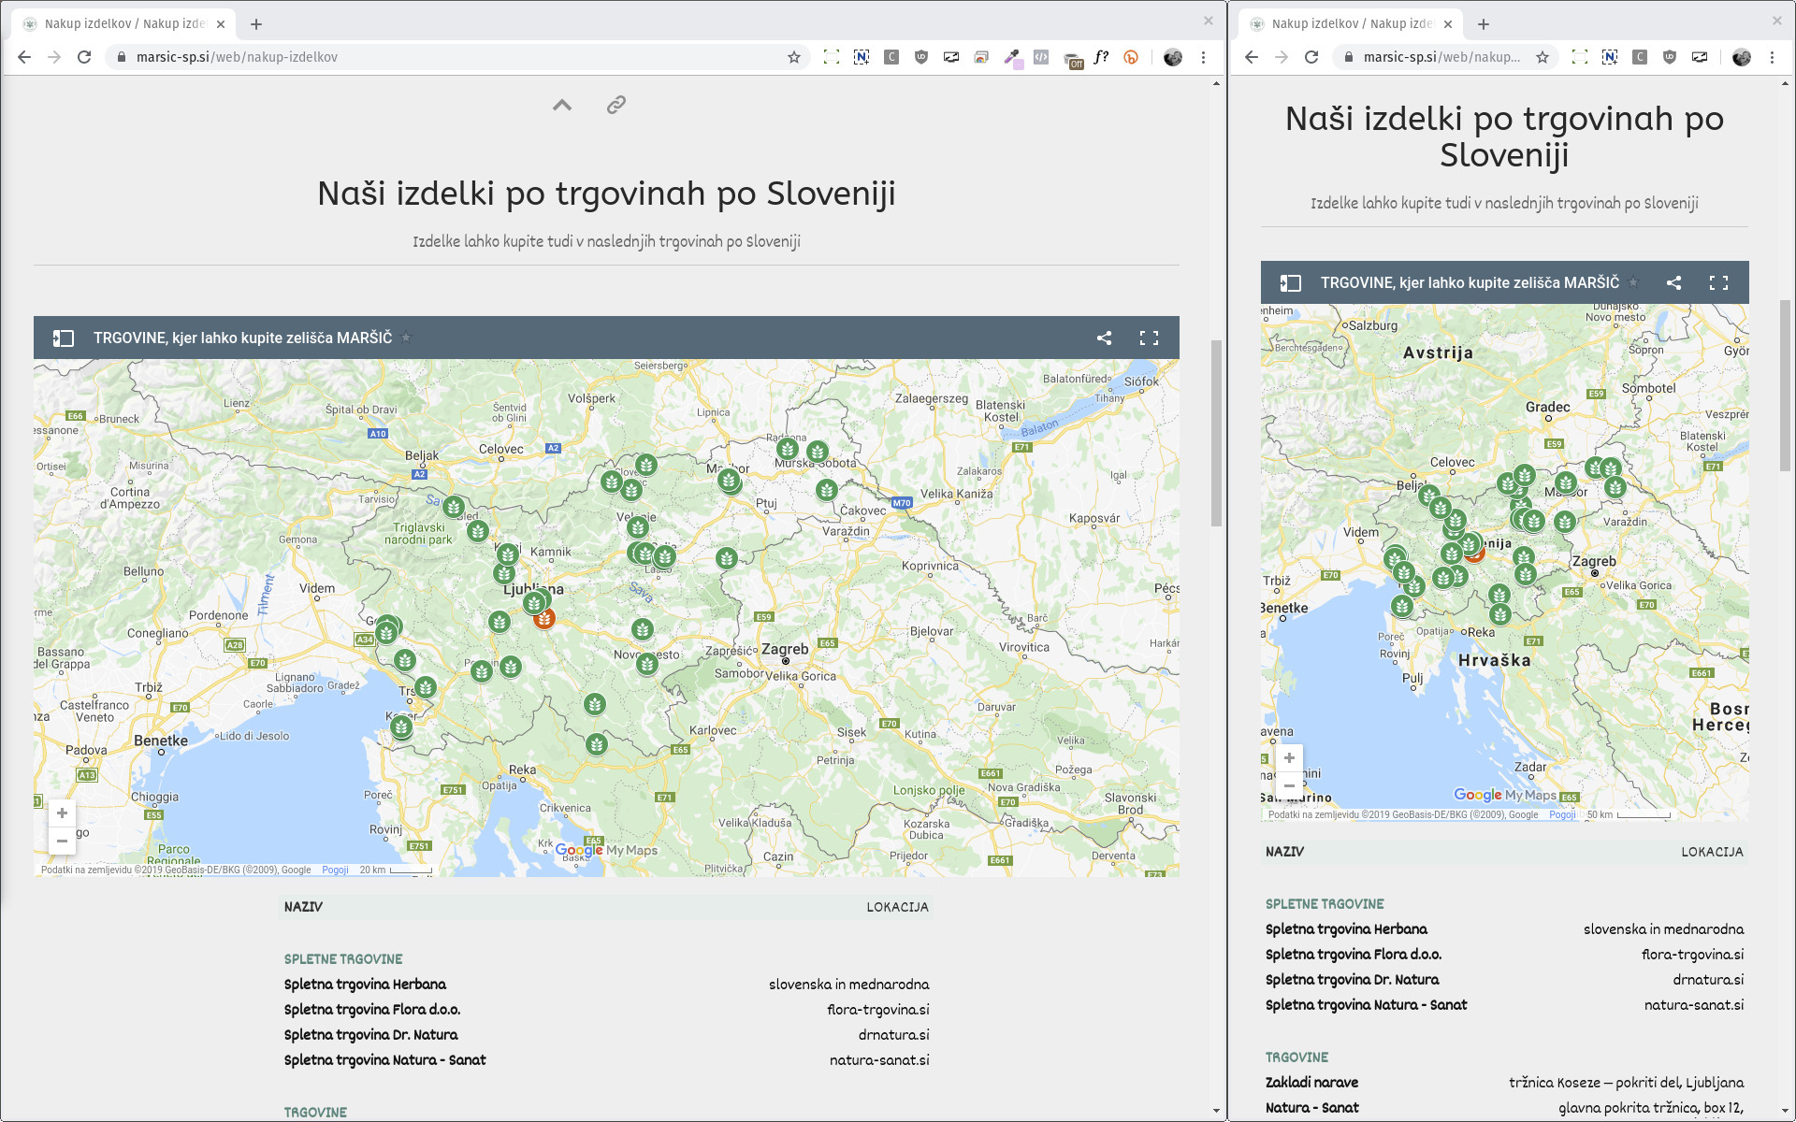Zoom out on the left map
The height and width of the screenshot is (1122, 1796).
pyautogui.click(x=62, y=841)
